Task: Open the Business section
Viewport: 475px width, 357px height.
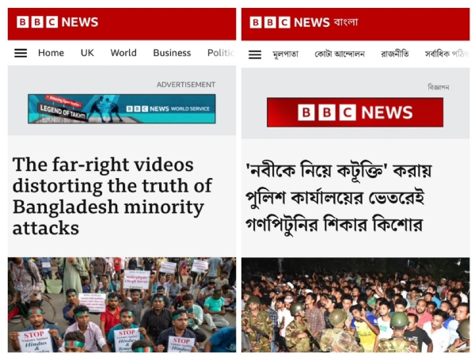Action: tap(172, 53)
